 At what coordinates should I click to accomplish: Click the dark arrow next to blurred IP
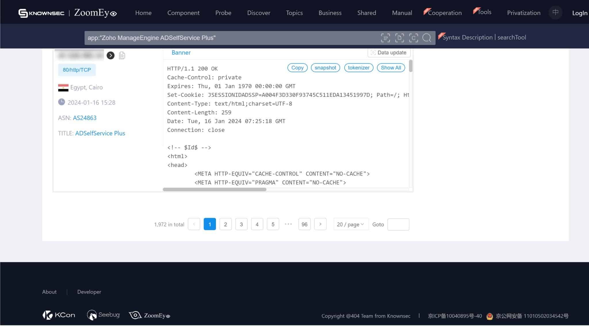click(x=110, y=55)
